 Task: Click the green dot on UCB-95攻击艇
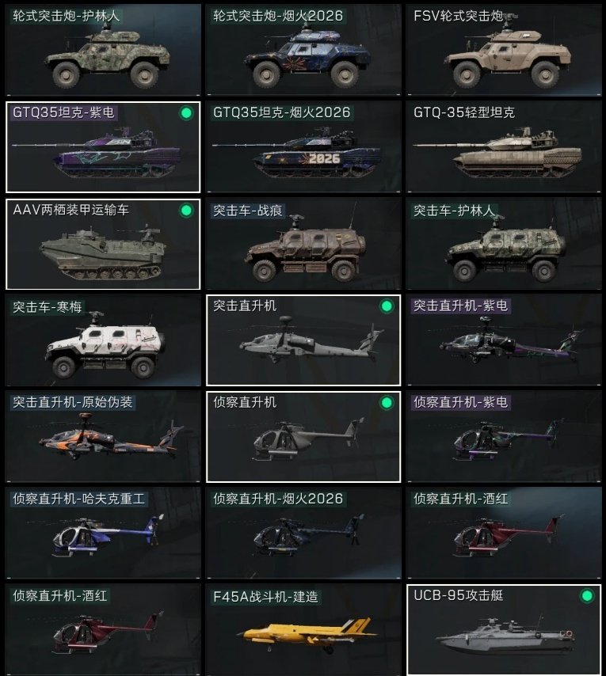pos(586,596)
